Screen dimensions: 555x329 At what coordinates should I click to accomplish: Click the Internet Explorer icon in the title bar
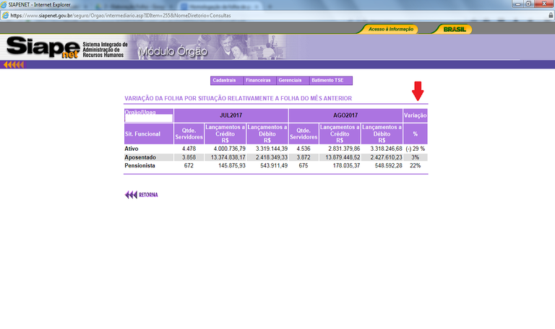click(x=5, y=4)
